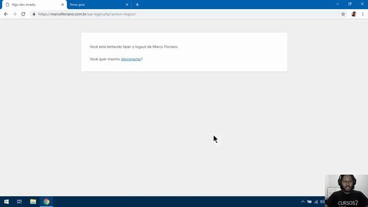View site security lock info
The image size is (368, 207).
point(34,14)
